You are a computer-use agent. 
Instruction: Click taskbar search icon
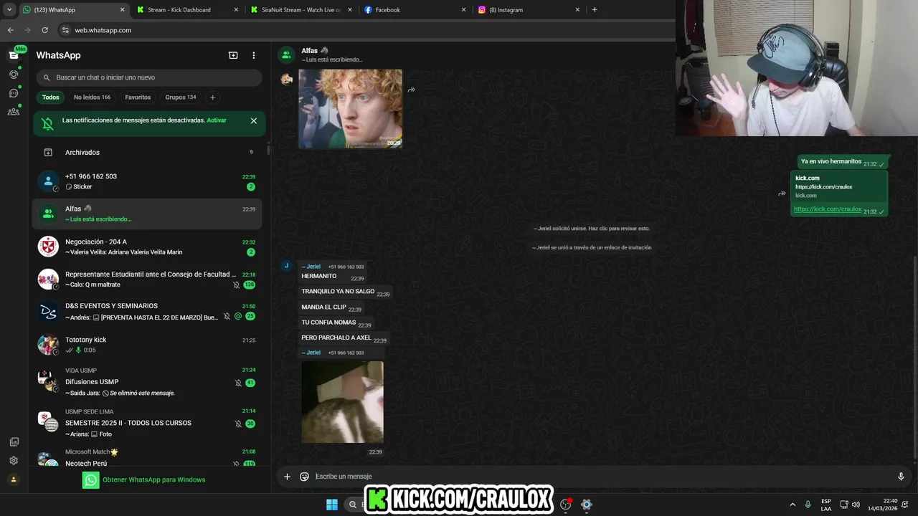(353, 505)
